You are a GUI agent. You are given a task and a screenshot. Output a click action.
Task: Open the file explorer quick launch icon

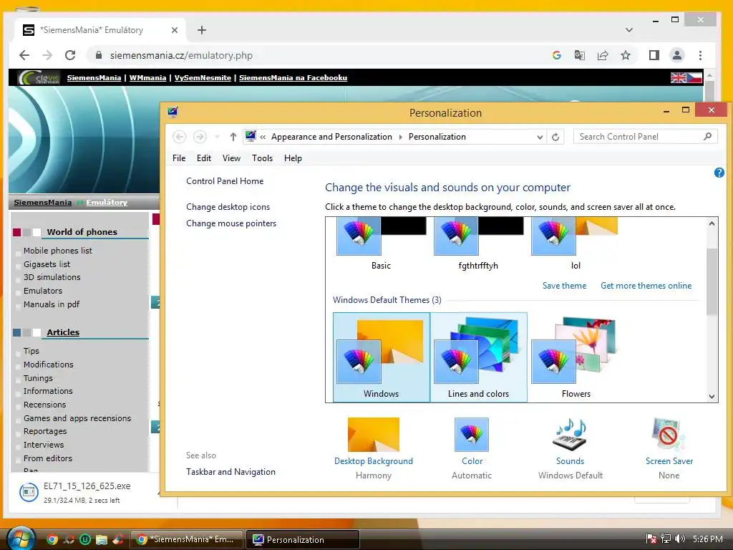[x=102, y=539]
